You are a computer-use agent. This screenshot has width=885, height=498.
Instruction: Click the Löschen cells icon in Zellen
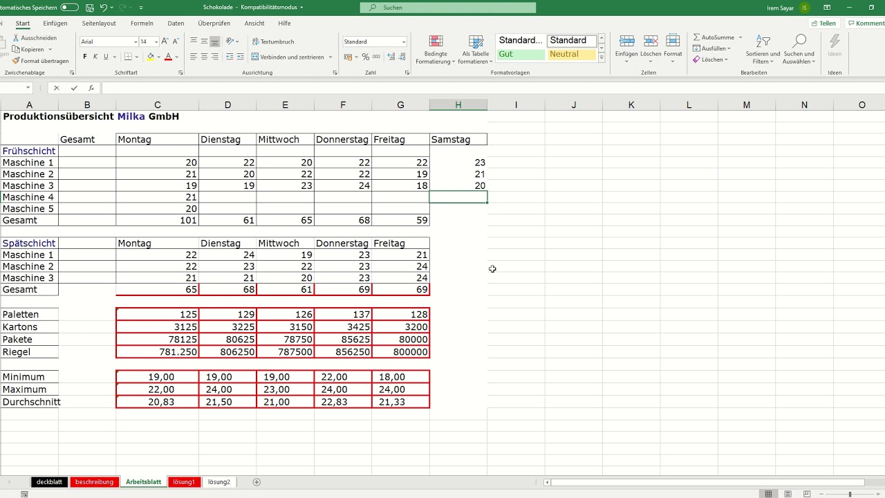click(651, 41)
